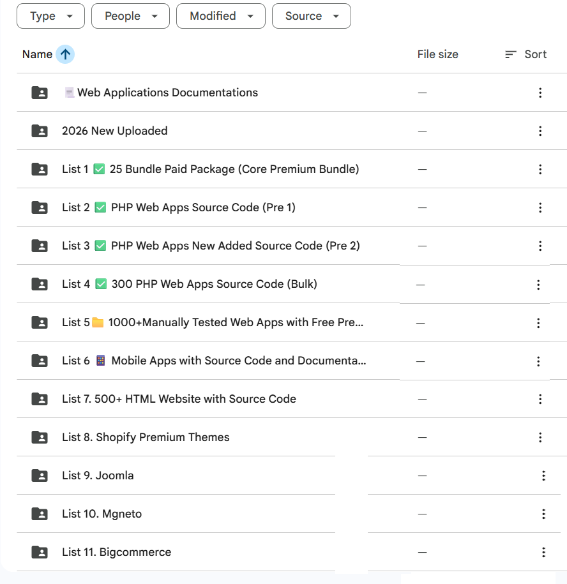Click the shared folder icon beside List 11. Bigcommerce

(x=40, y=552)
